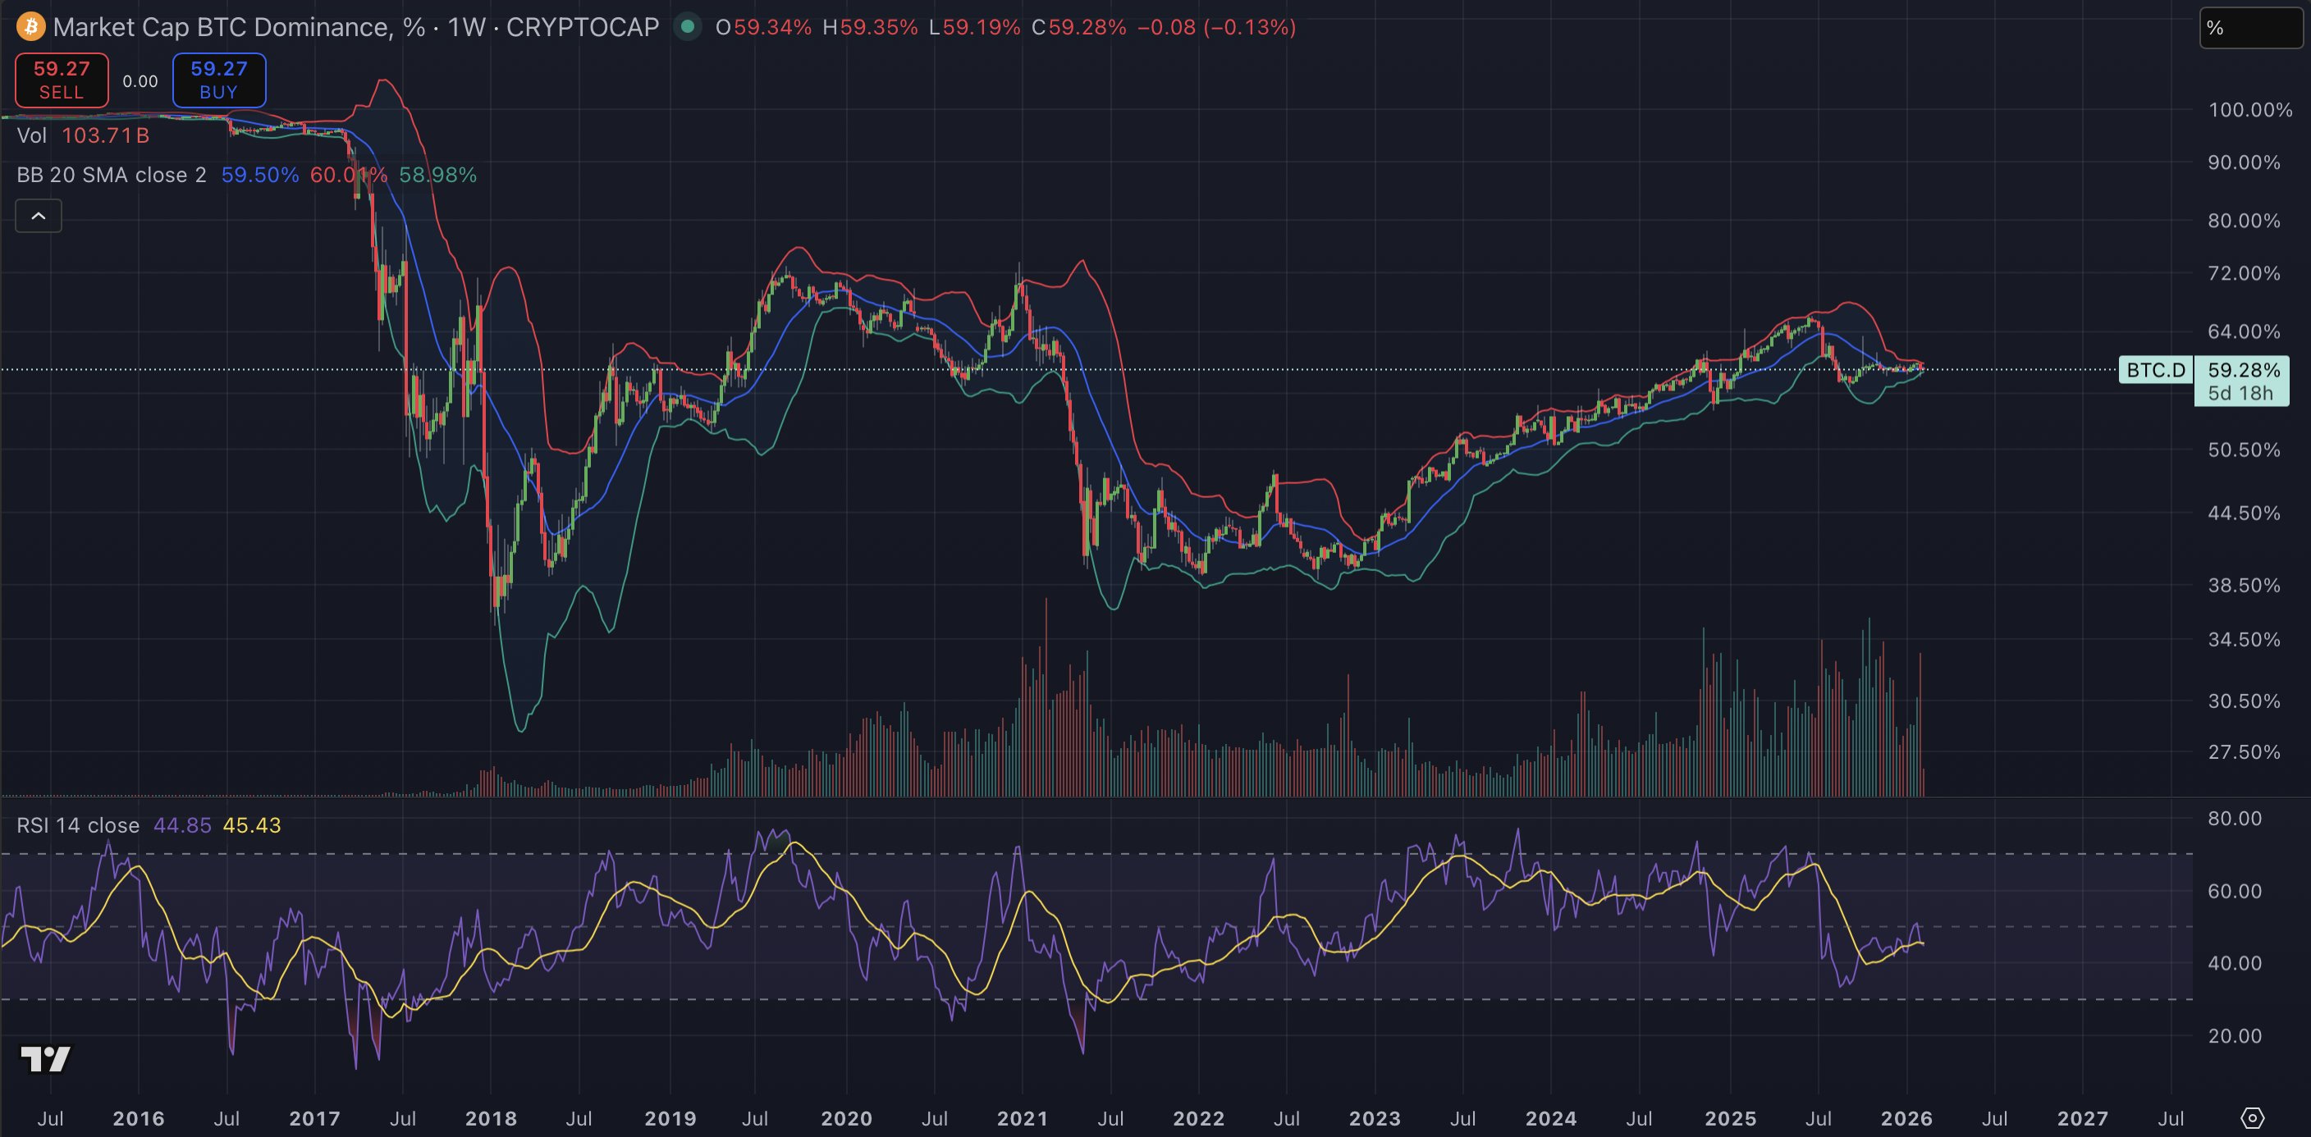Screen dimensions: 2311x1137
Task: Click the 2026 label on the time axis
Action: [1906, 1118]
